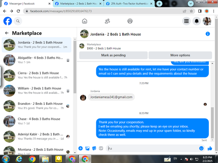Click Jordania's avatar beside the email
Viewport: 218px width, 163px height.
[83, 98]
